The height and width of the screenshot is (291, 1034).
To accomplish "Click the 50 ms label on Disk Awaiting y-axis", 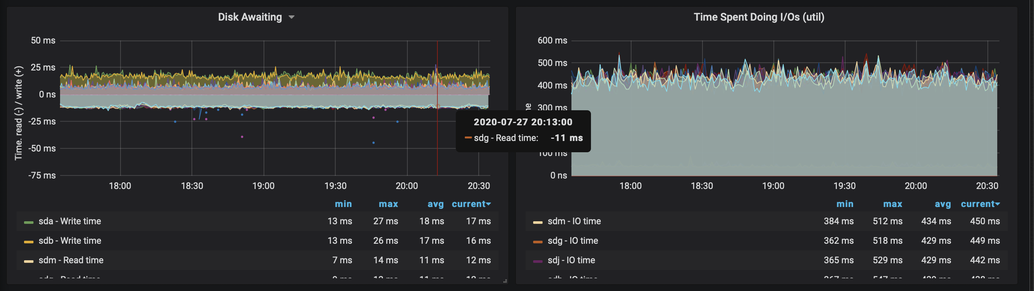I will 43,40.
